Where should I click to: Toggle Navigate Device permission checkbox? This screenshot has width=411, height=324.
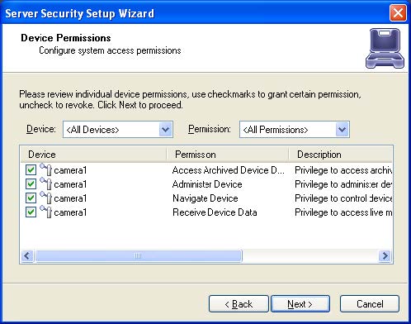31,198
